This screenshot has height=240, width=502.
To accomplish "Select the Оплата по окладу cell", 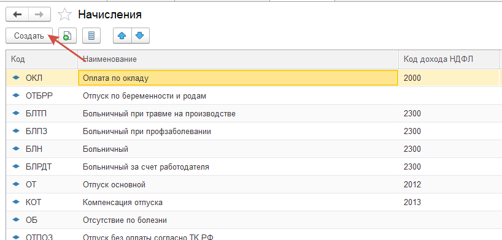I will pyautogui.click(x=238, y=78).
